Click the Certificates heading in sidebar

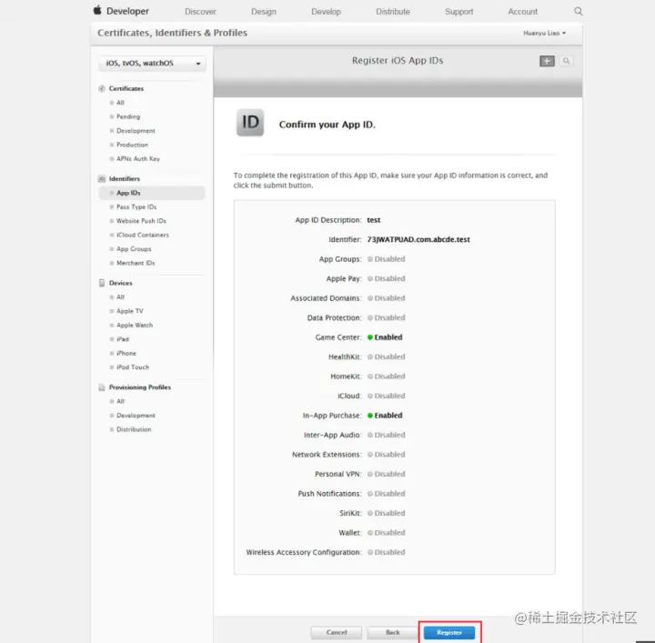tap(126, 88)
